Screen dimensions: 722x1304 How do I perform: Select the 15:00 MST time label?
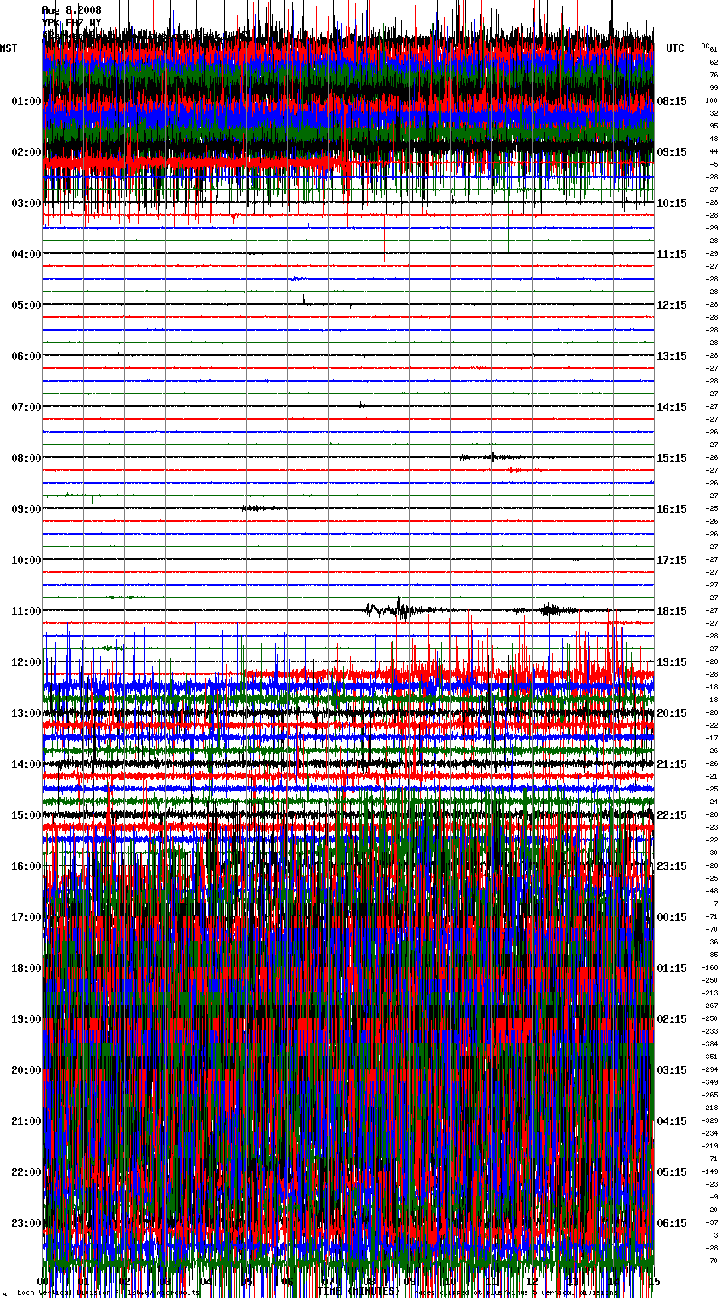[x=26, y=815]
